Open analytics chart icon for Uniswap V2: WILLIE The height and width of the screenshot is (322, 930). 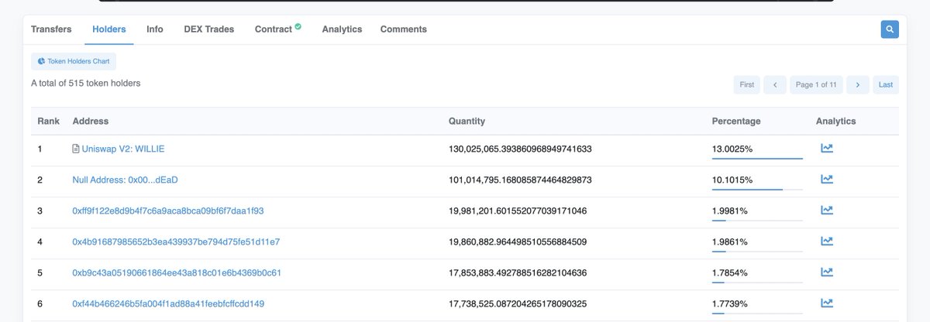[x=827, y=148]
